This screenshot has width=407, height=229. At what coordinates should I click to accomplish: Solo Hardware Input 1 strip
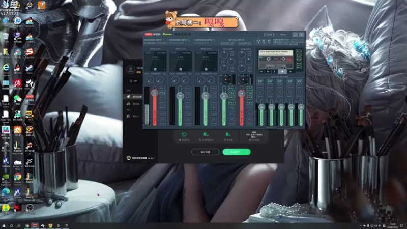(163, 119)
